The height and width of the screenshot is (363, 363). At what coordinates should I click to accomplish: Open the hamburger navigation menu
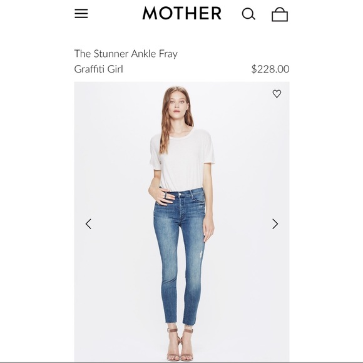(x=81, y=13)
